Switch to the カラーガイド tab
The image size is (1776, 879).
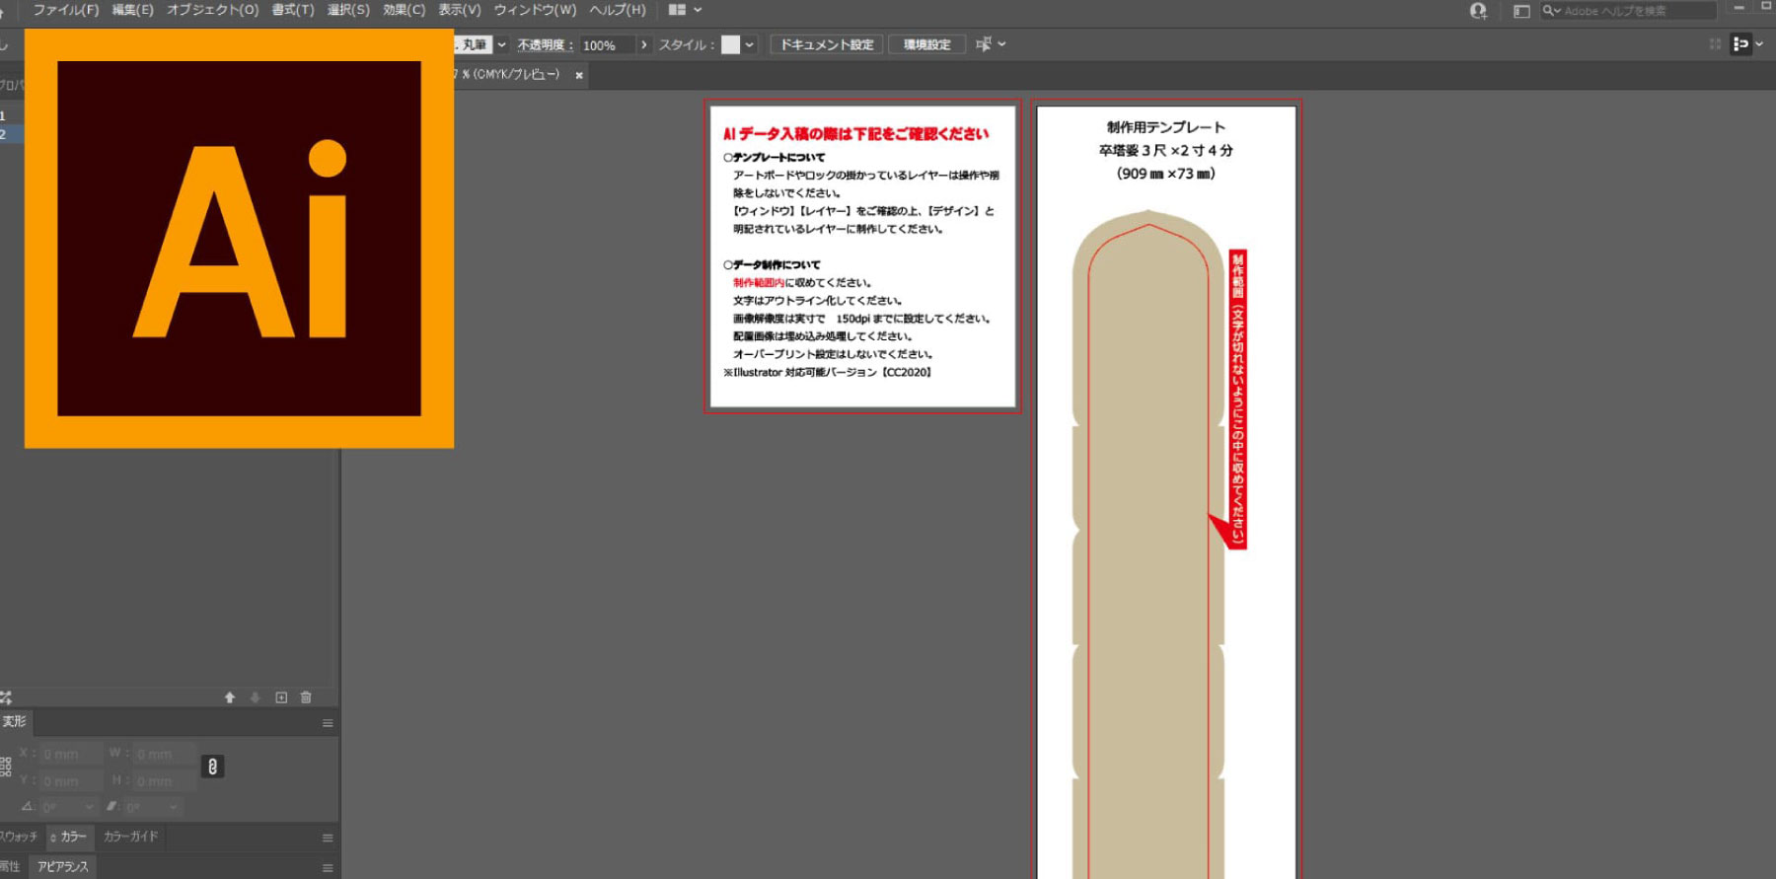pyautogui.click(x=131, y=837)
